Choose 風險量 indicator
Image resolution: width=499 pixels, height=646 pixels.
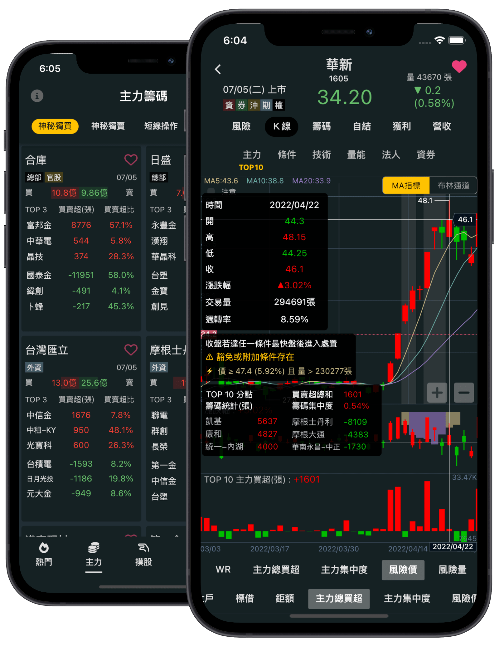[x=453, y=570]
